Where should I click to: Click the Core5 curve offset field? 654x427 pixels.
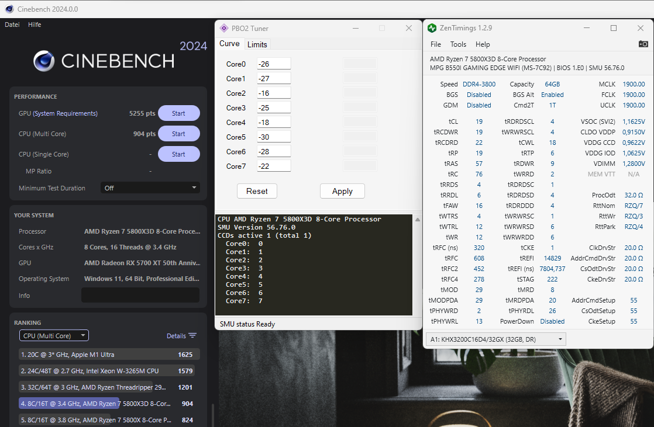(x=274, y=137)
